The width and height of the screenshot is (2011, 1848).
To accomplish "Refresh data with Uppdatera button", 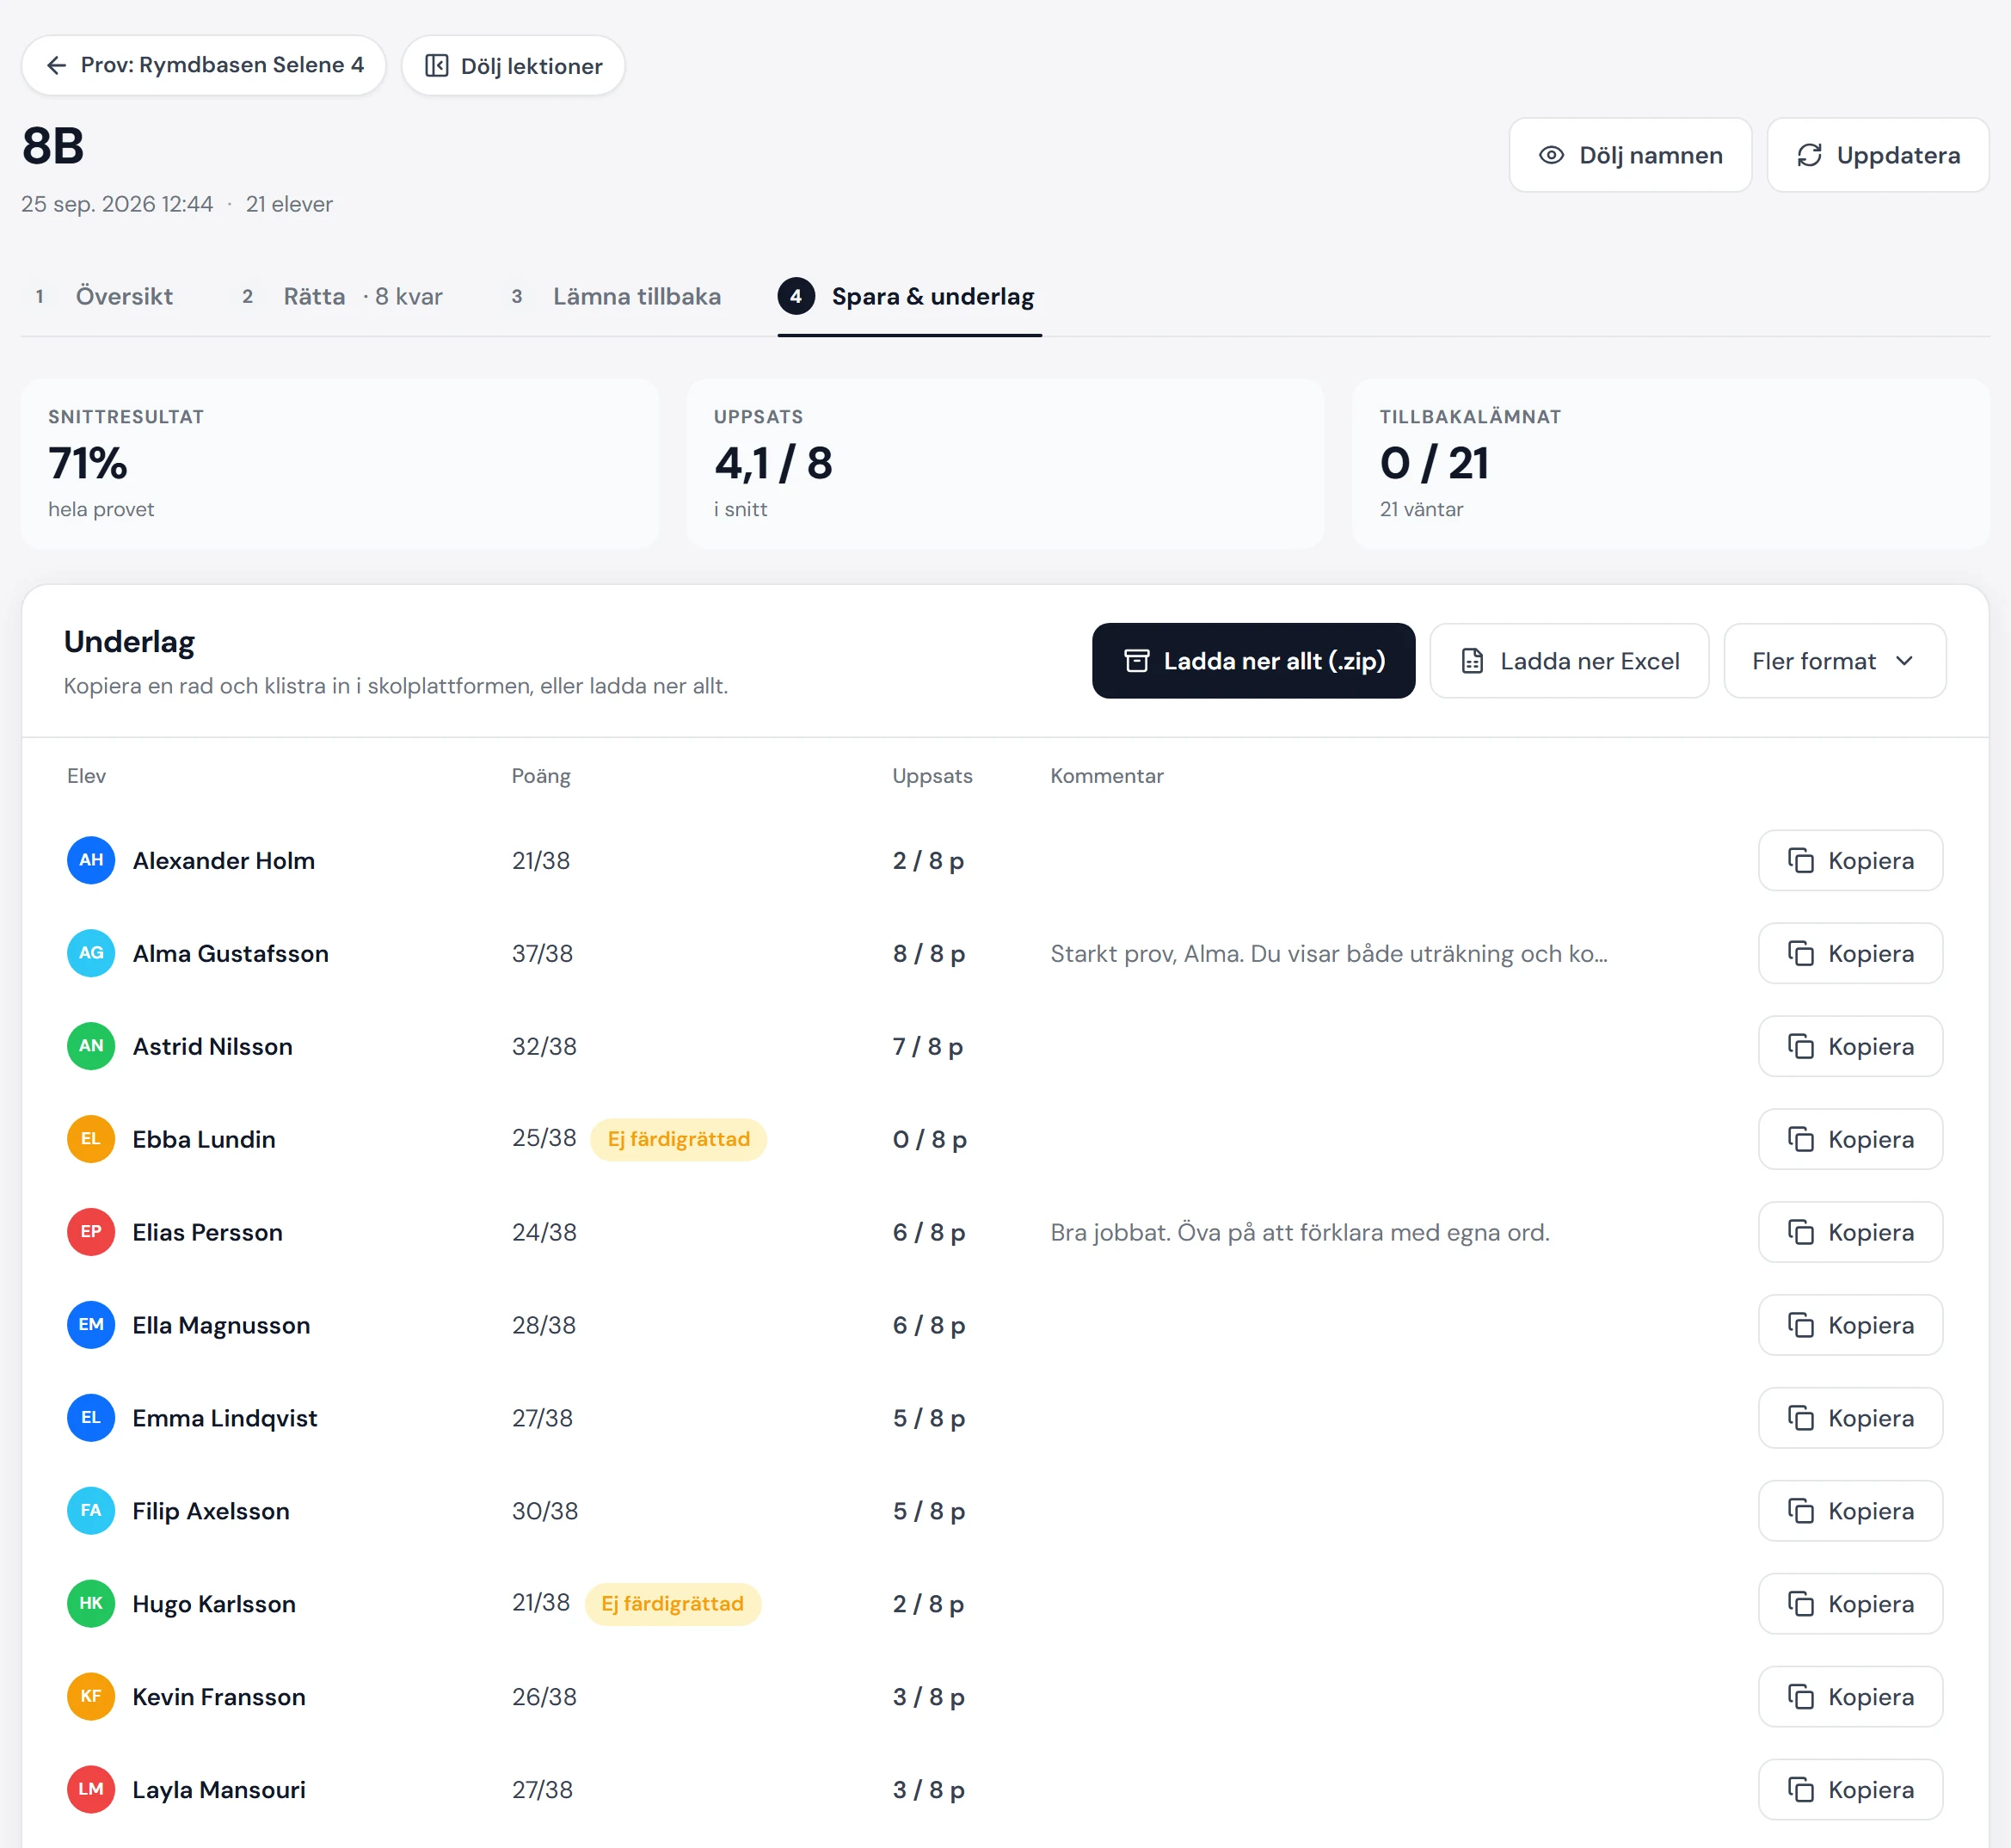I will [1878, 155].
